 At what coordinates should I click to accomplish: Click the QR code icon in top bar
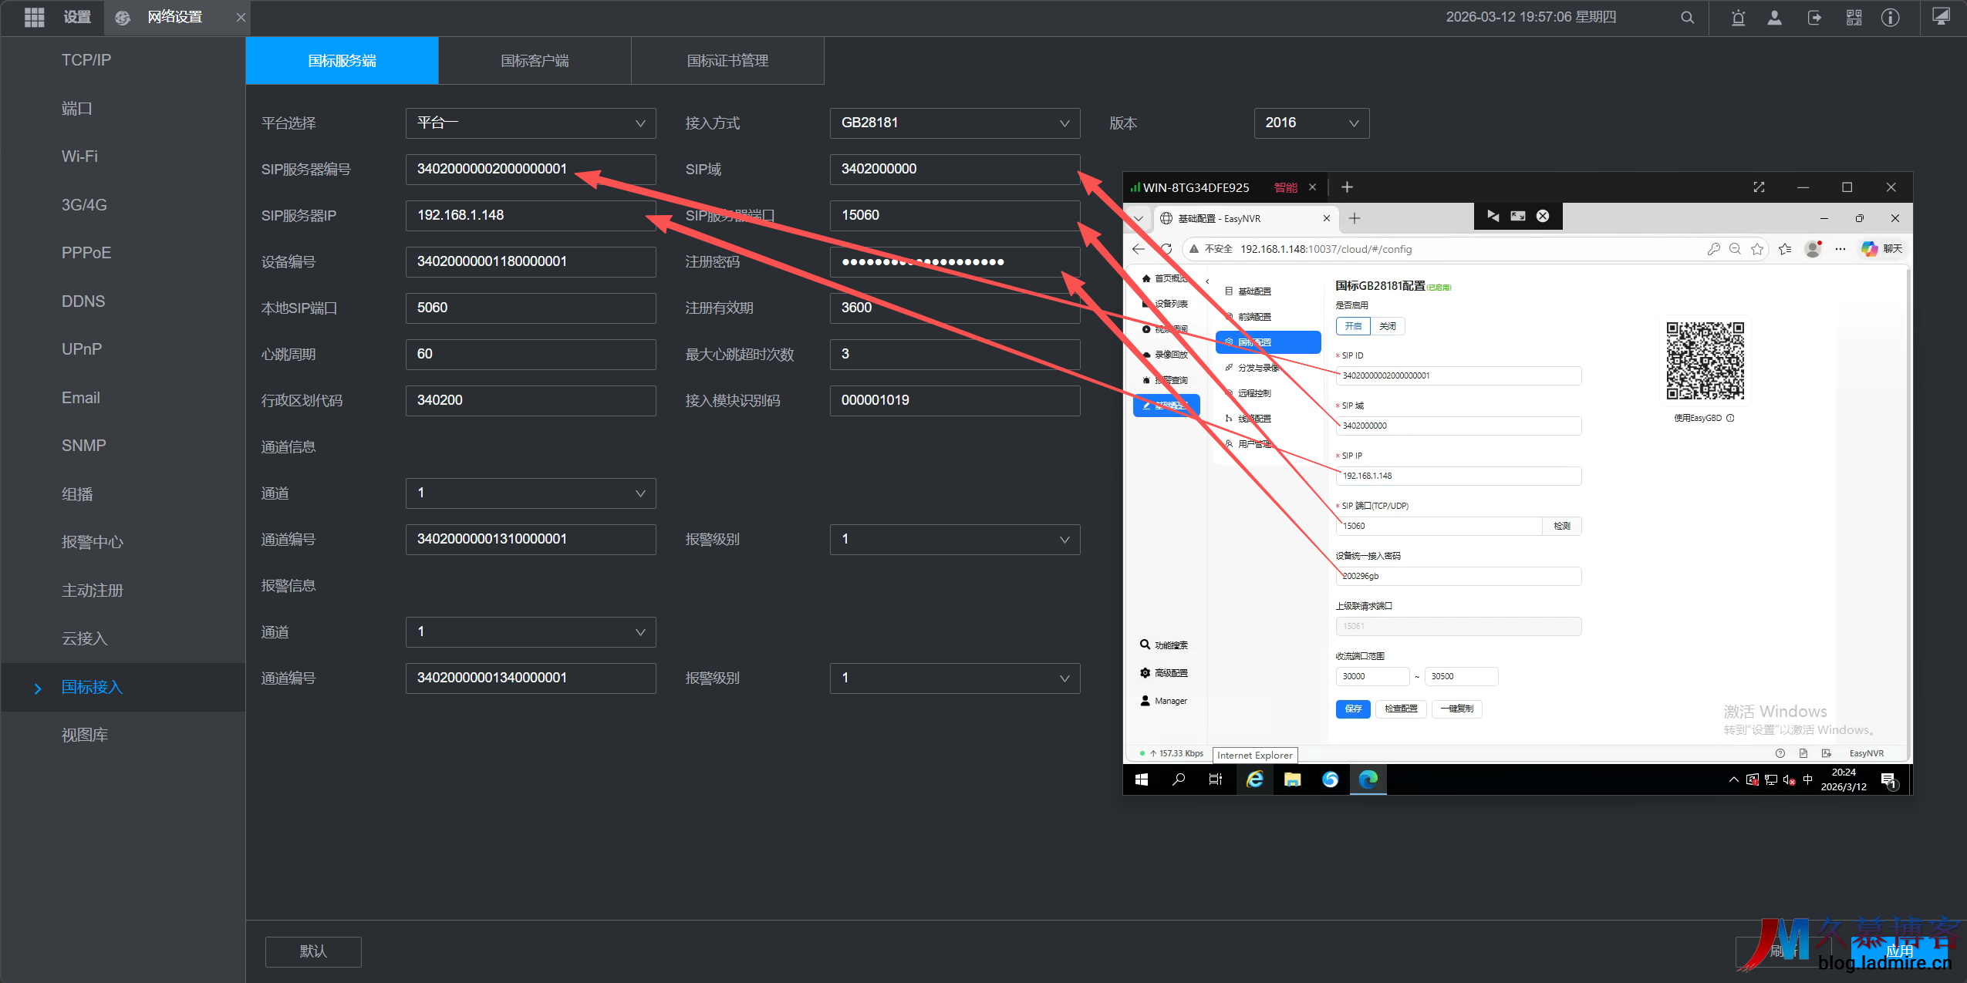point(1854,18)
